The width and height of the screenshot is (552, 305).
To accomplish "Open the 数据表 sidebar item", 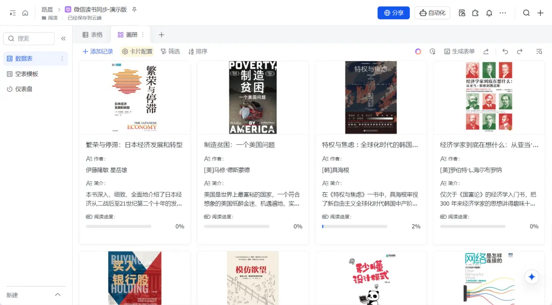I will (35, 59).
